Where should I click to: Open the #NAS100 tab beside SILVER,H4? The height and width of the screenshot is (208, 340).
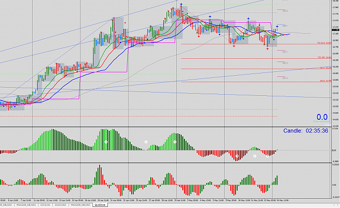click(81, 205)
